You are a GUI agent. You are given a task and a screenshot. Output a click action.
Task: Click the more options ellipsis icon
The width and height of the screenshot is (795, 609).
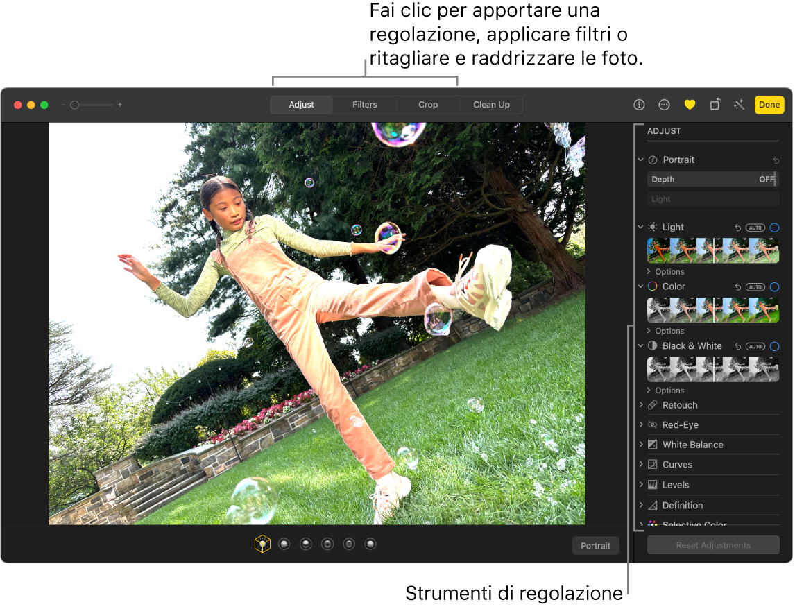coord(663,105)
